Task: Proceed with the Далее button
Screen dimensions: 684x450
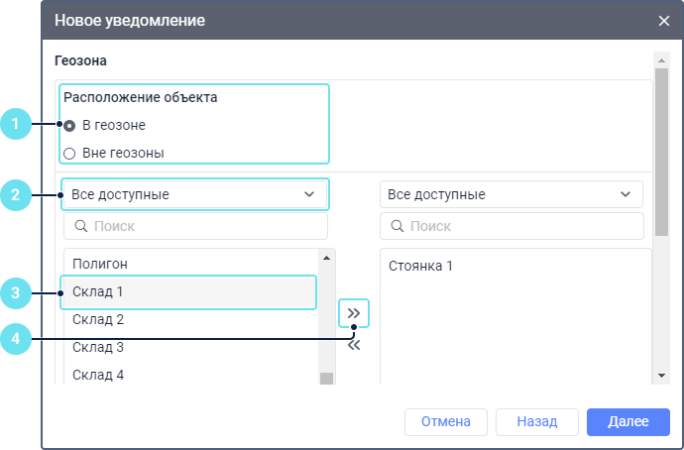Action: (628, 421)
